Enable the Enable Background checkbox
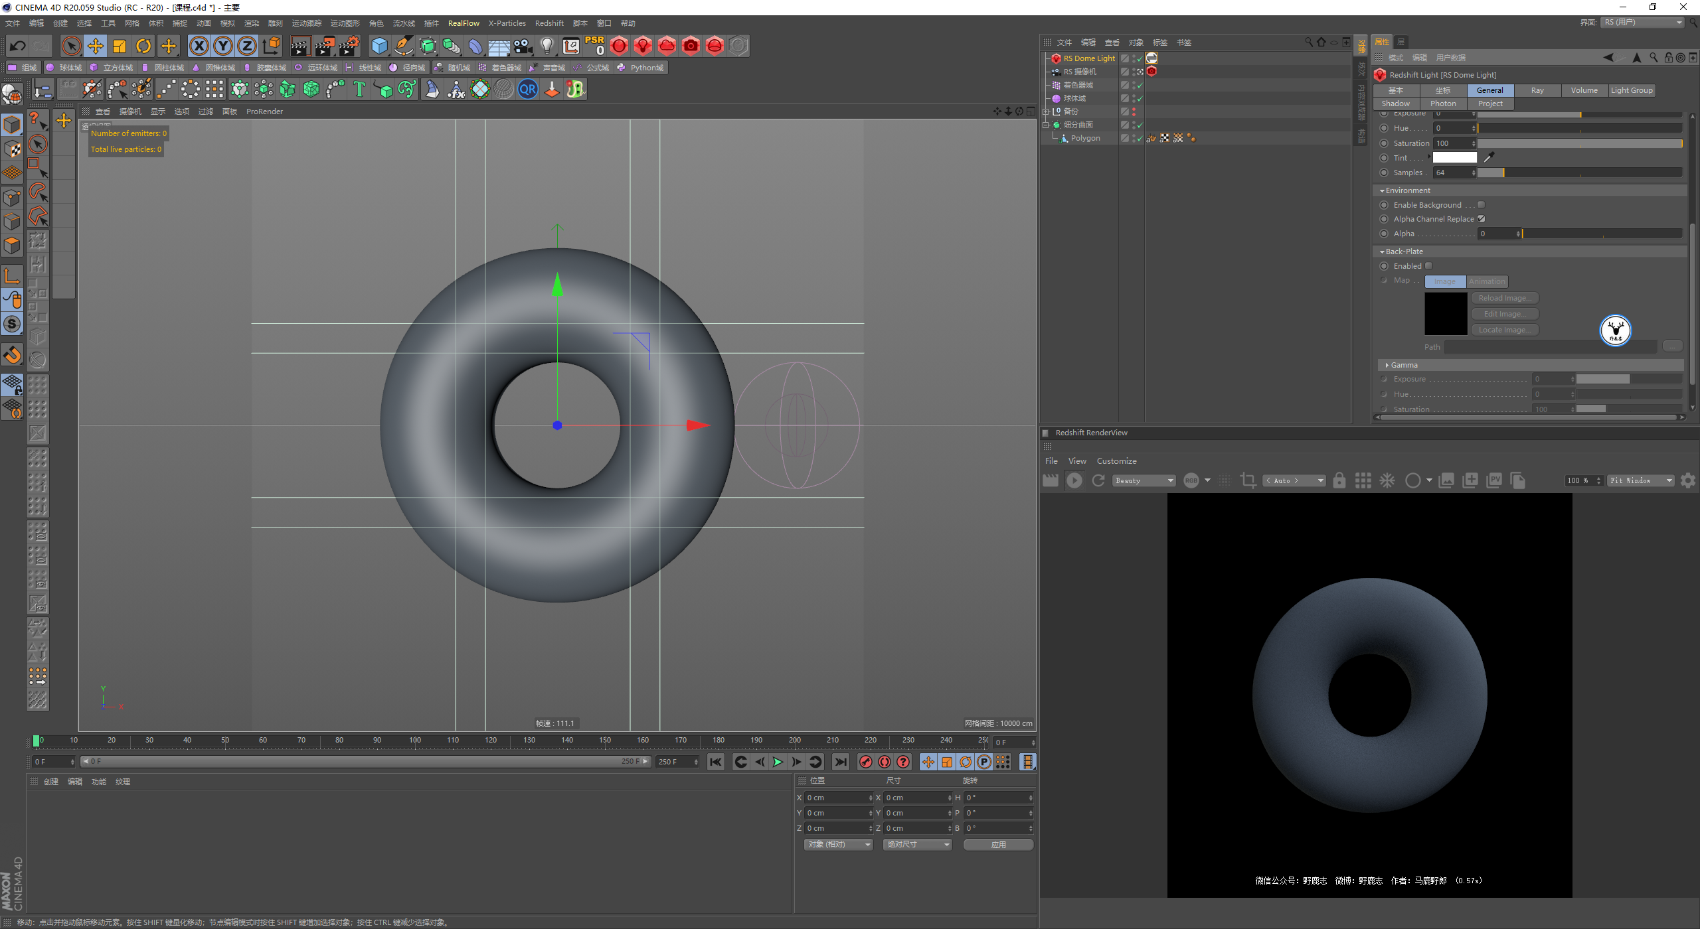The width and height of the screenshot is (1700, 929). tap(1481, 205)
